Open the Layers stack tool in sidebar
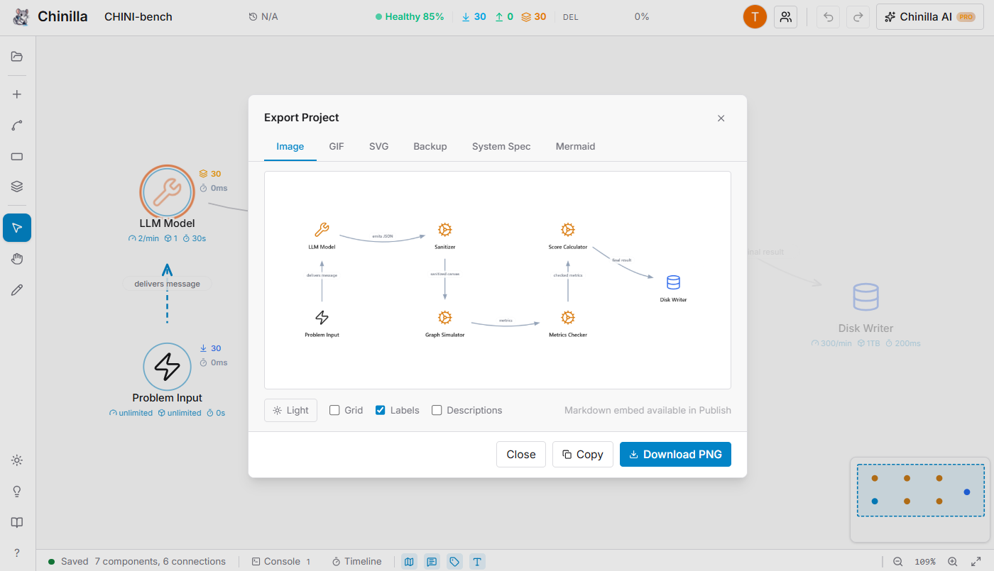994x571 pixels. pos(17,186)
